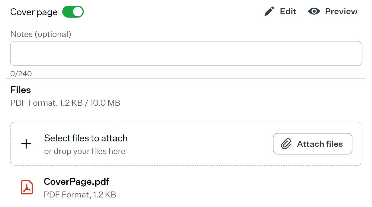Click the pencil Edit icon
The image size is (372, 207).
pos(269,12)
